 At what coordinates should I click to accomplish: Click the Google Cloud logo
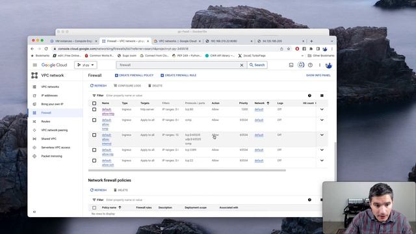(x=54, y=65)
